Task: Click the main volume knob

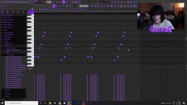Action: click(x=31, y=2)
